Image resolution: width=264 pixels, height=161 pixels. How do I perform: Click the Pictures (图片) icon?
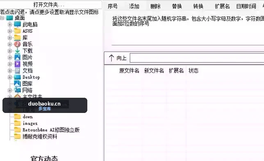click(x=17, y=57)
